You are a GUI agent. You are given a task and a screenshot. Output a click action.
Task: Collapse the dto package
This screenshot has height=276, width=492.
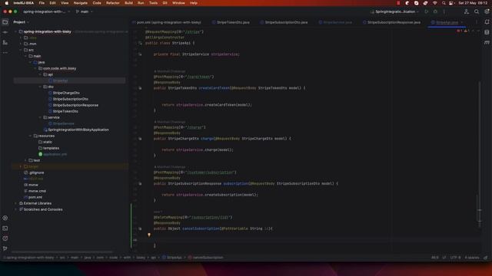point(40,87)
